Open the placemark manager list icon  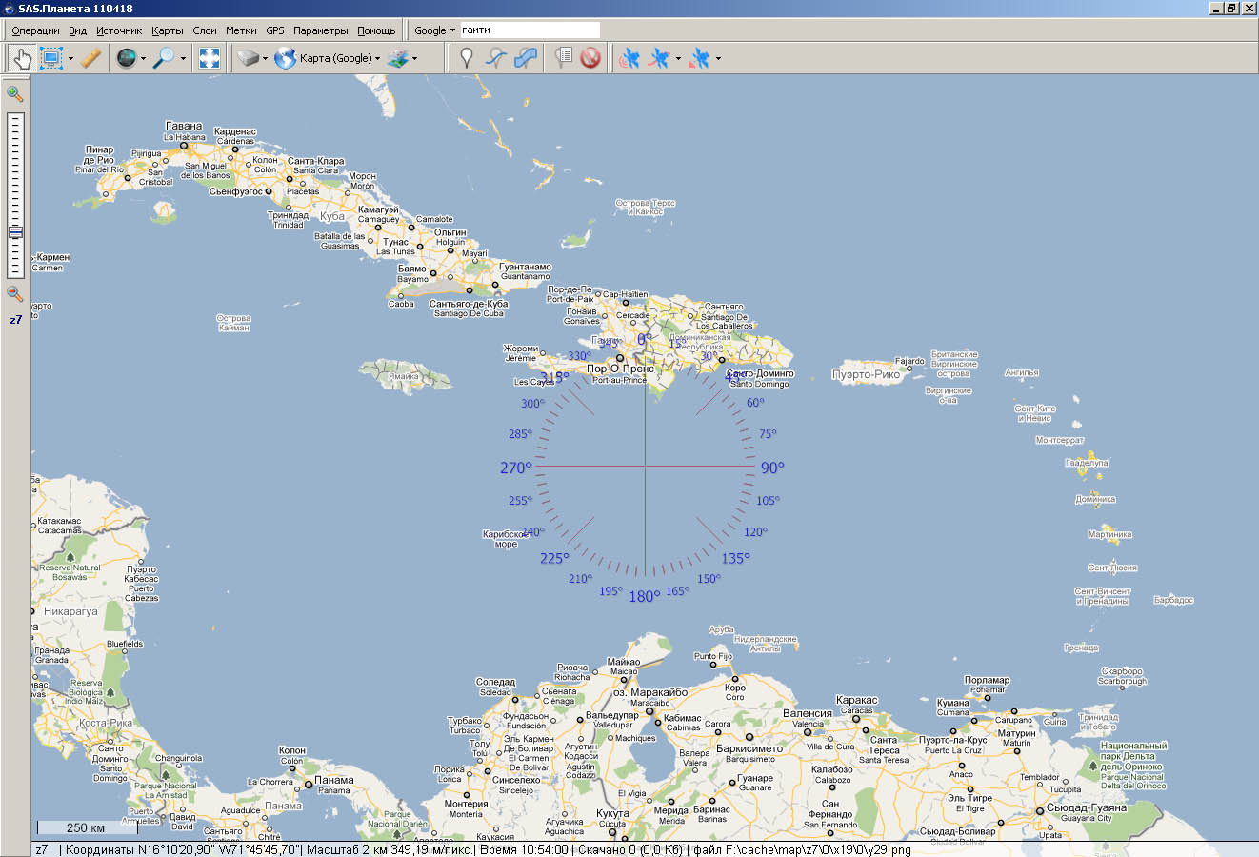pos(563,58)
